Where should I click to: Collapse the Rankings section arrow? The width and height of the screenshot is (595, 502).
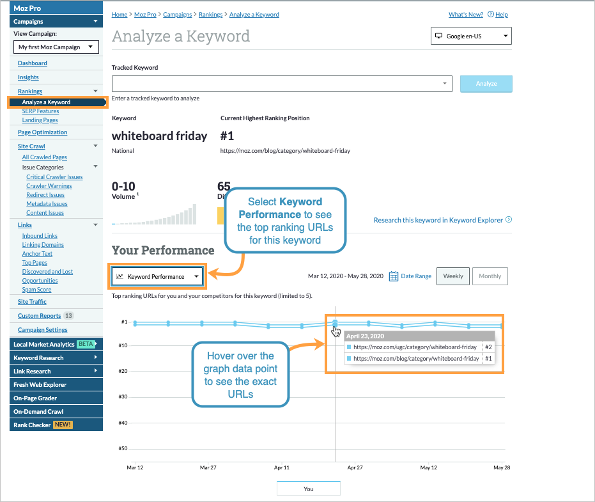[x=95, y=91]
